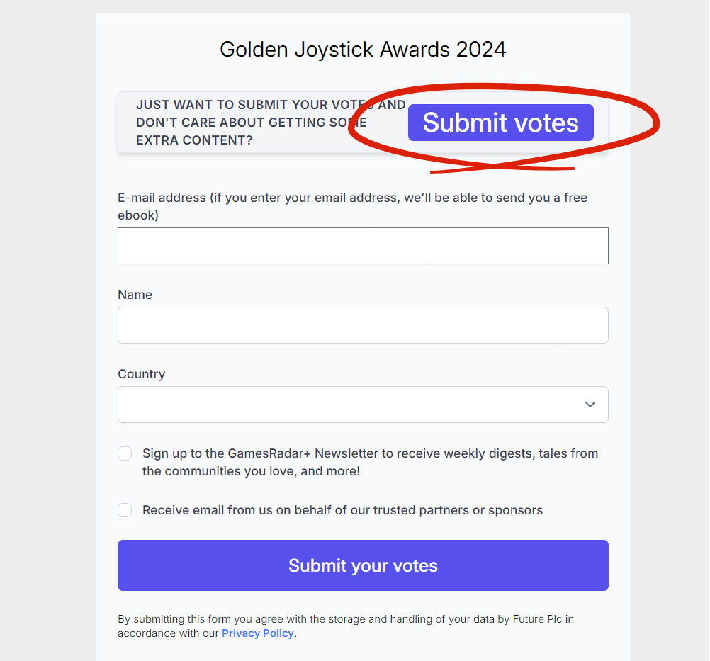Open the Country dropdown
710x661 pixels.
tap(363, 405)
